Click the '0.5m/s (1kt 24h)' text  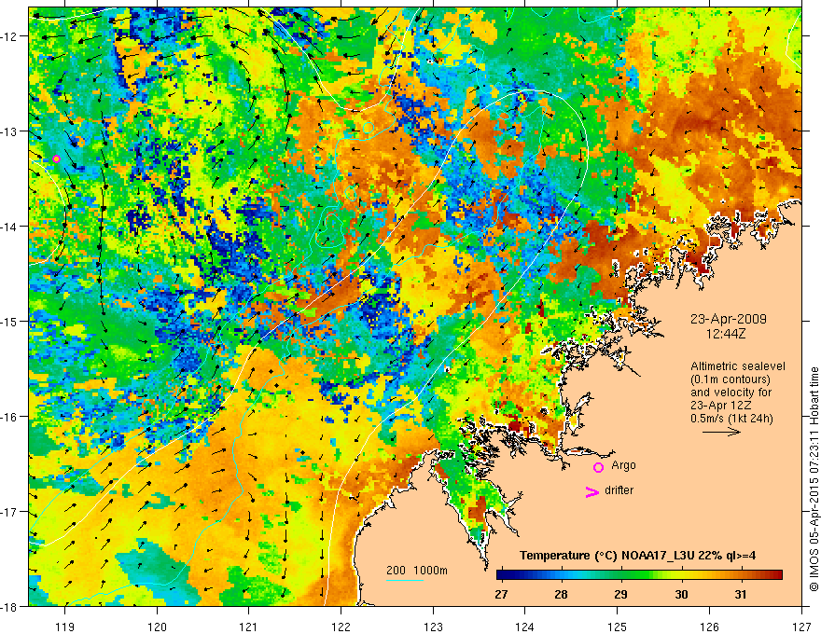732,418
